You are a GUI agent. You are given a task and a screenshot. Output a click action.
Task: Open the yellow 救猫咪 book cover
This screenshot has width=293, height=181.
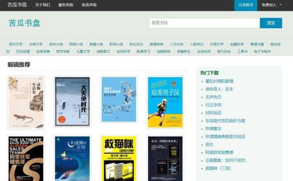coord(119,158)
